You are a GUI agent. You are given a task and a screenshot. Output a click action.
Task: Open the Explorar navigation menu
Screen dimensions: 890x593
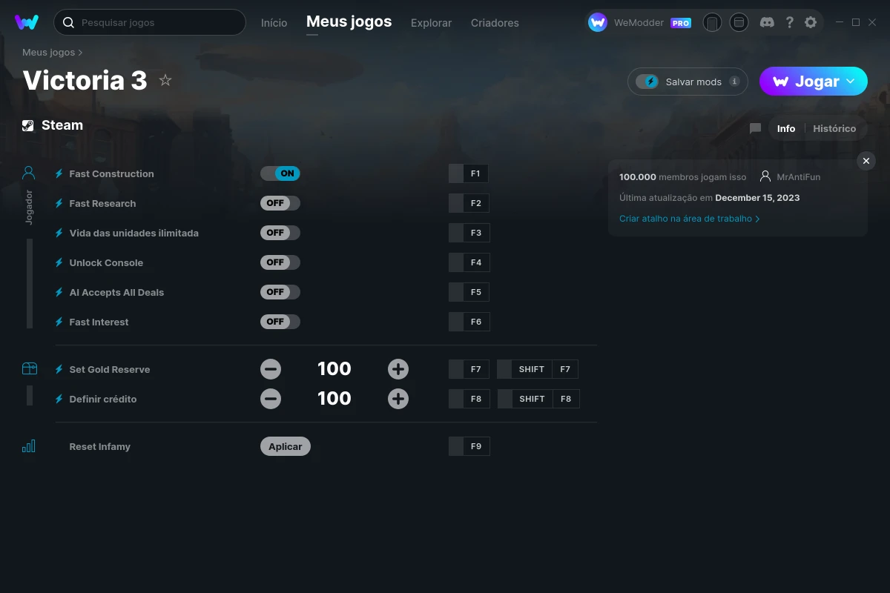coord(431,23)
